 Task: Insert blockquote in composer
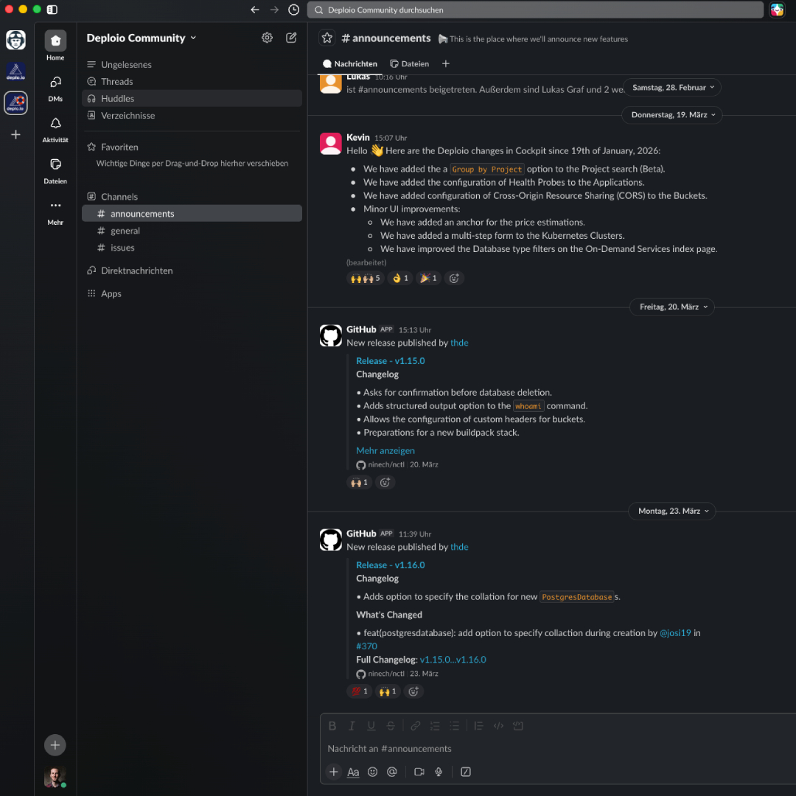(479, 726)
